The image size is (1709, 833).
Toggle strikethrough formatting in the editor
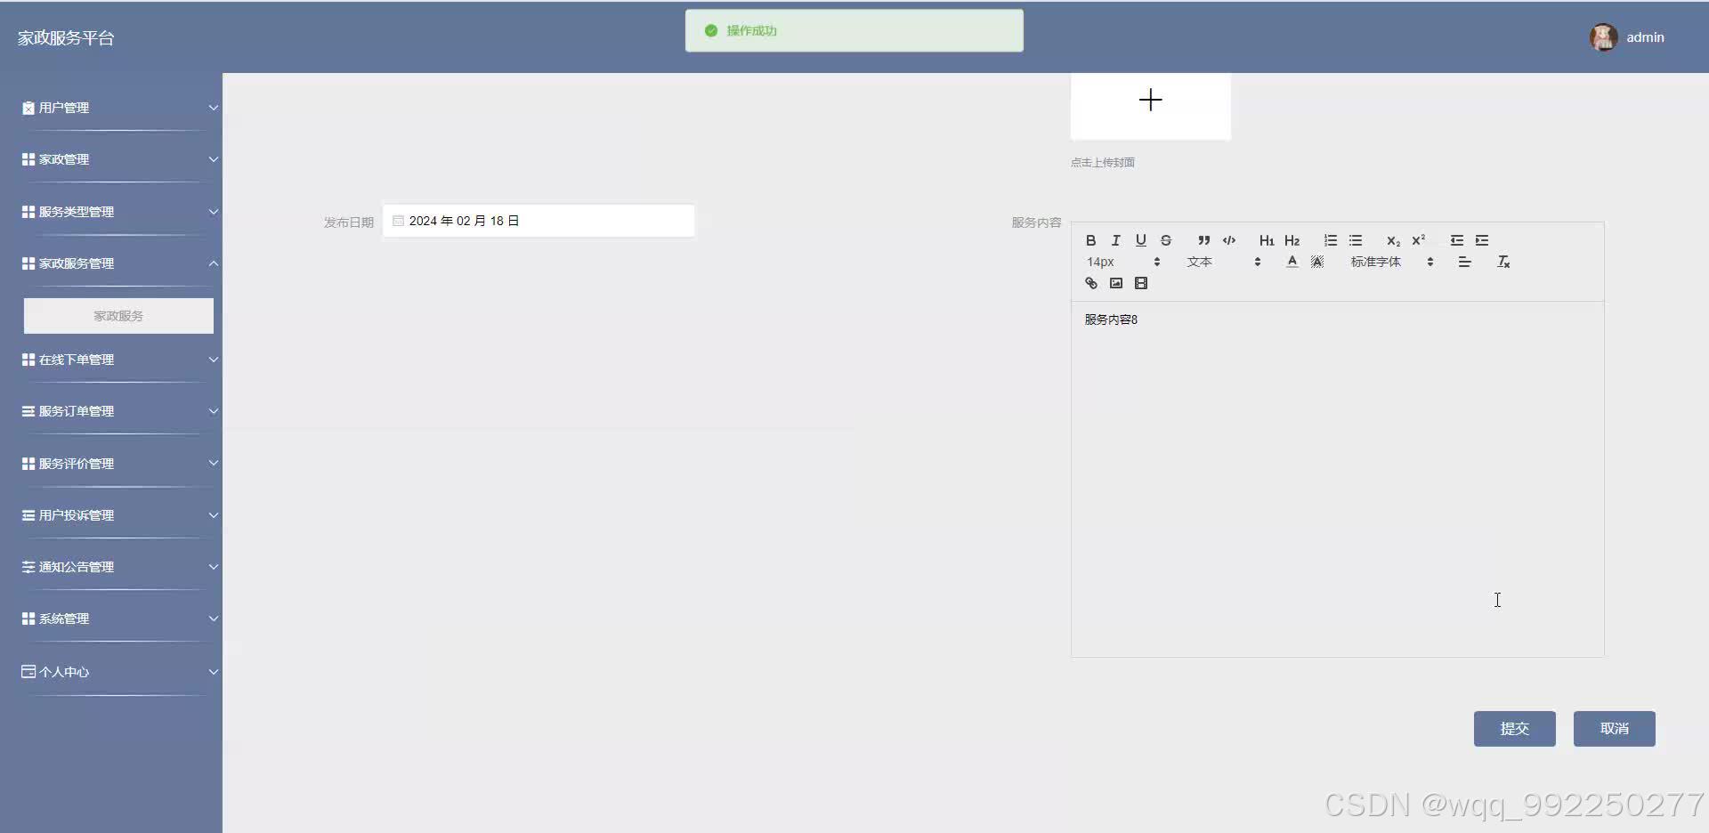pyautogui.click(x=1165, y=240)
